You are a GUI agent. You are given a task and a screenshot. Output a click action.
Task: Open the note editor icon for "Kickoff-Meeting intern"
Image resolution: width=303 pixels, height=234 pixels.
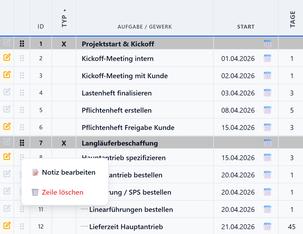point(7,58)
